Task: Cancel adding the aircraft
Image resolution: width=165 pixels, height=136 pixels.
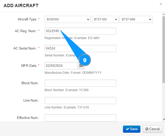Action: click(152, 129)
